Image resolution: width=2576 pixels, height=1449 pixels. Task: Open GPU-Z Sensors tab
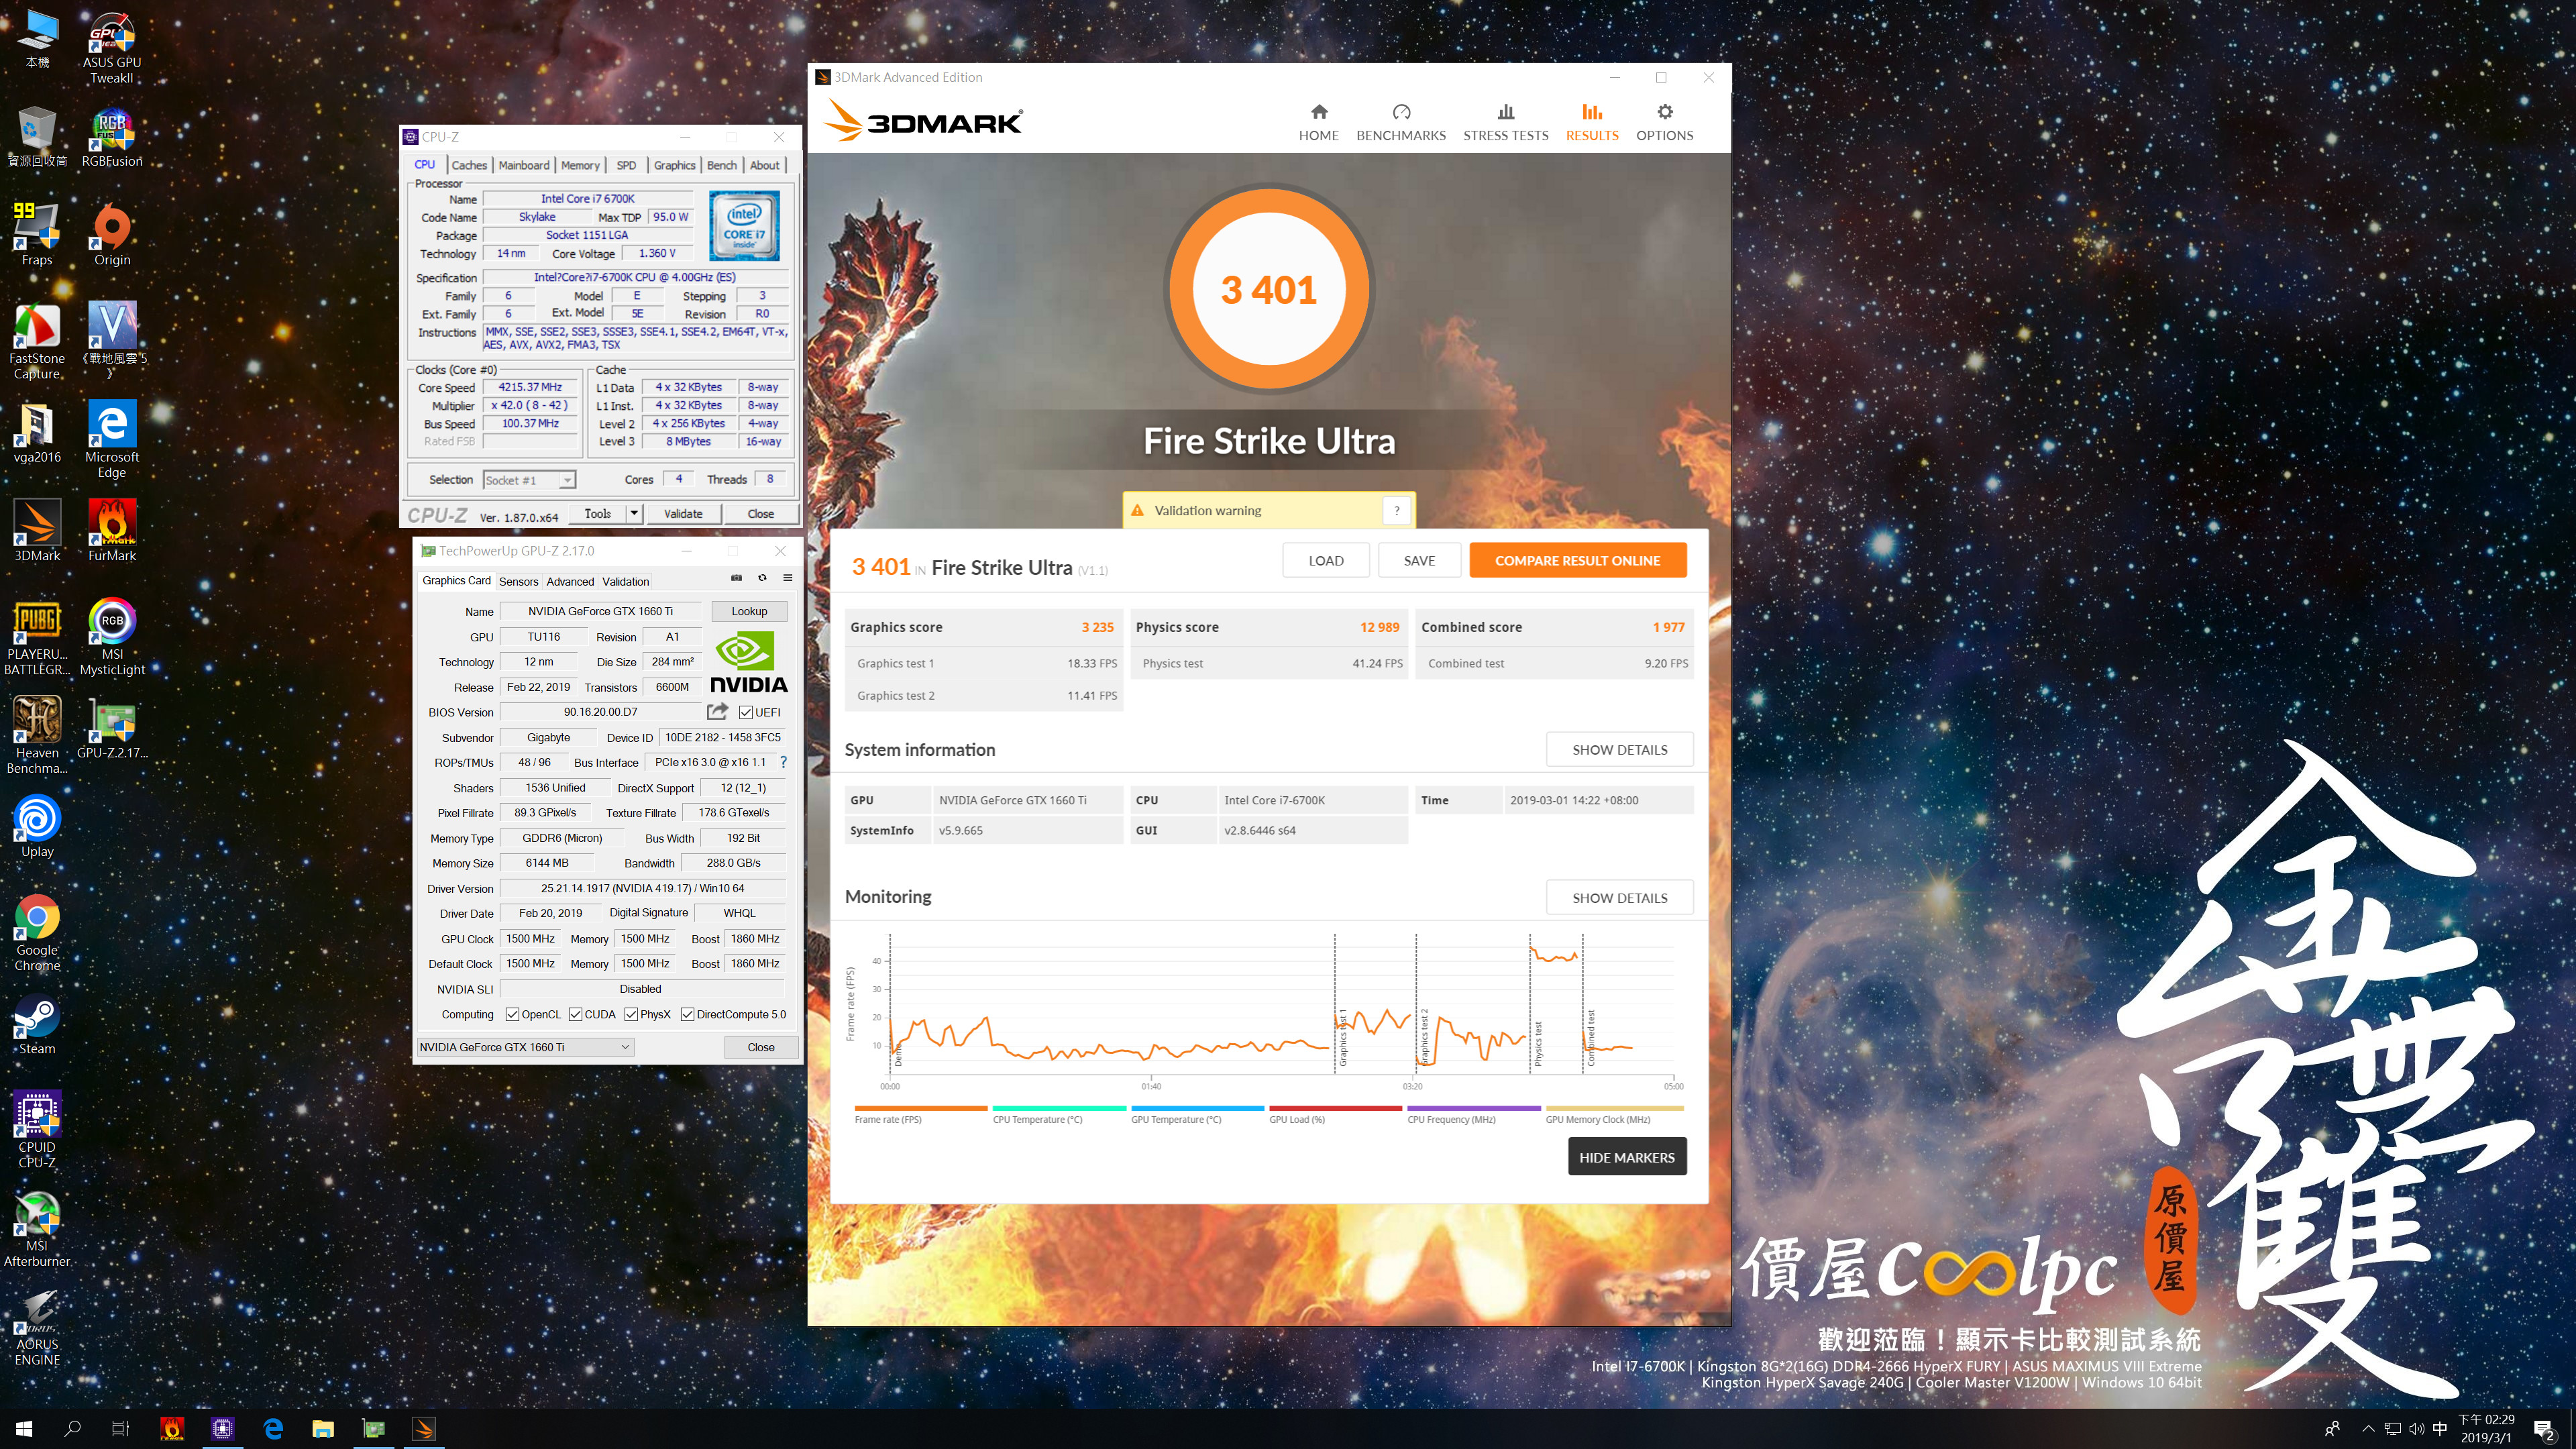pos(518,581)
